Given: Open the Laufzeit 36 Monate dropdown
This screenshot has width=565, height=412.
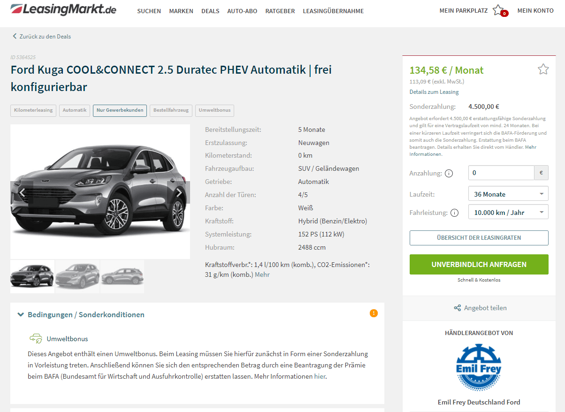Looking at the screenshot, I should click(508, 194).
